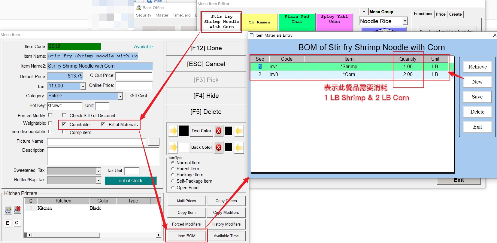Click the Available Time button
The height and width of the screenshot is (243, 497).
pyautogui.click(x=226, y=236)
